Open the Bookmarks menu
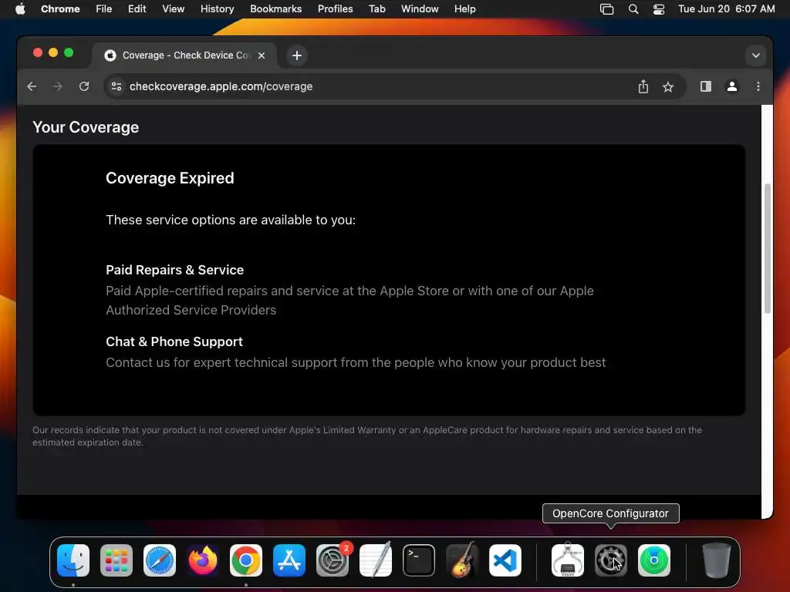 [x=275, y=8]
